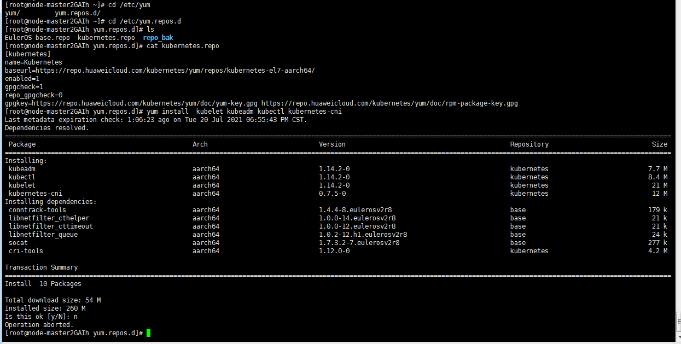Click the kubernetes-cni package name
The image size is (681, 344).
point(36,194)
